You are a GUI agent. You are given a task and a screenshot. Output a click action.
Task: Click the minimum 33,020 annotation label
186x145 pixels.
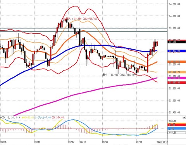pos(118,75)
